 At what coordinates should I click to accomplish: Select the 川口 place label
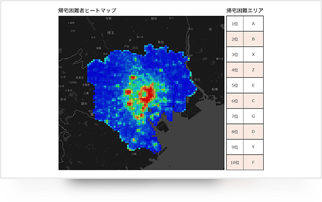135,48
